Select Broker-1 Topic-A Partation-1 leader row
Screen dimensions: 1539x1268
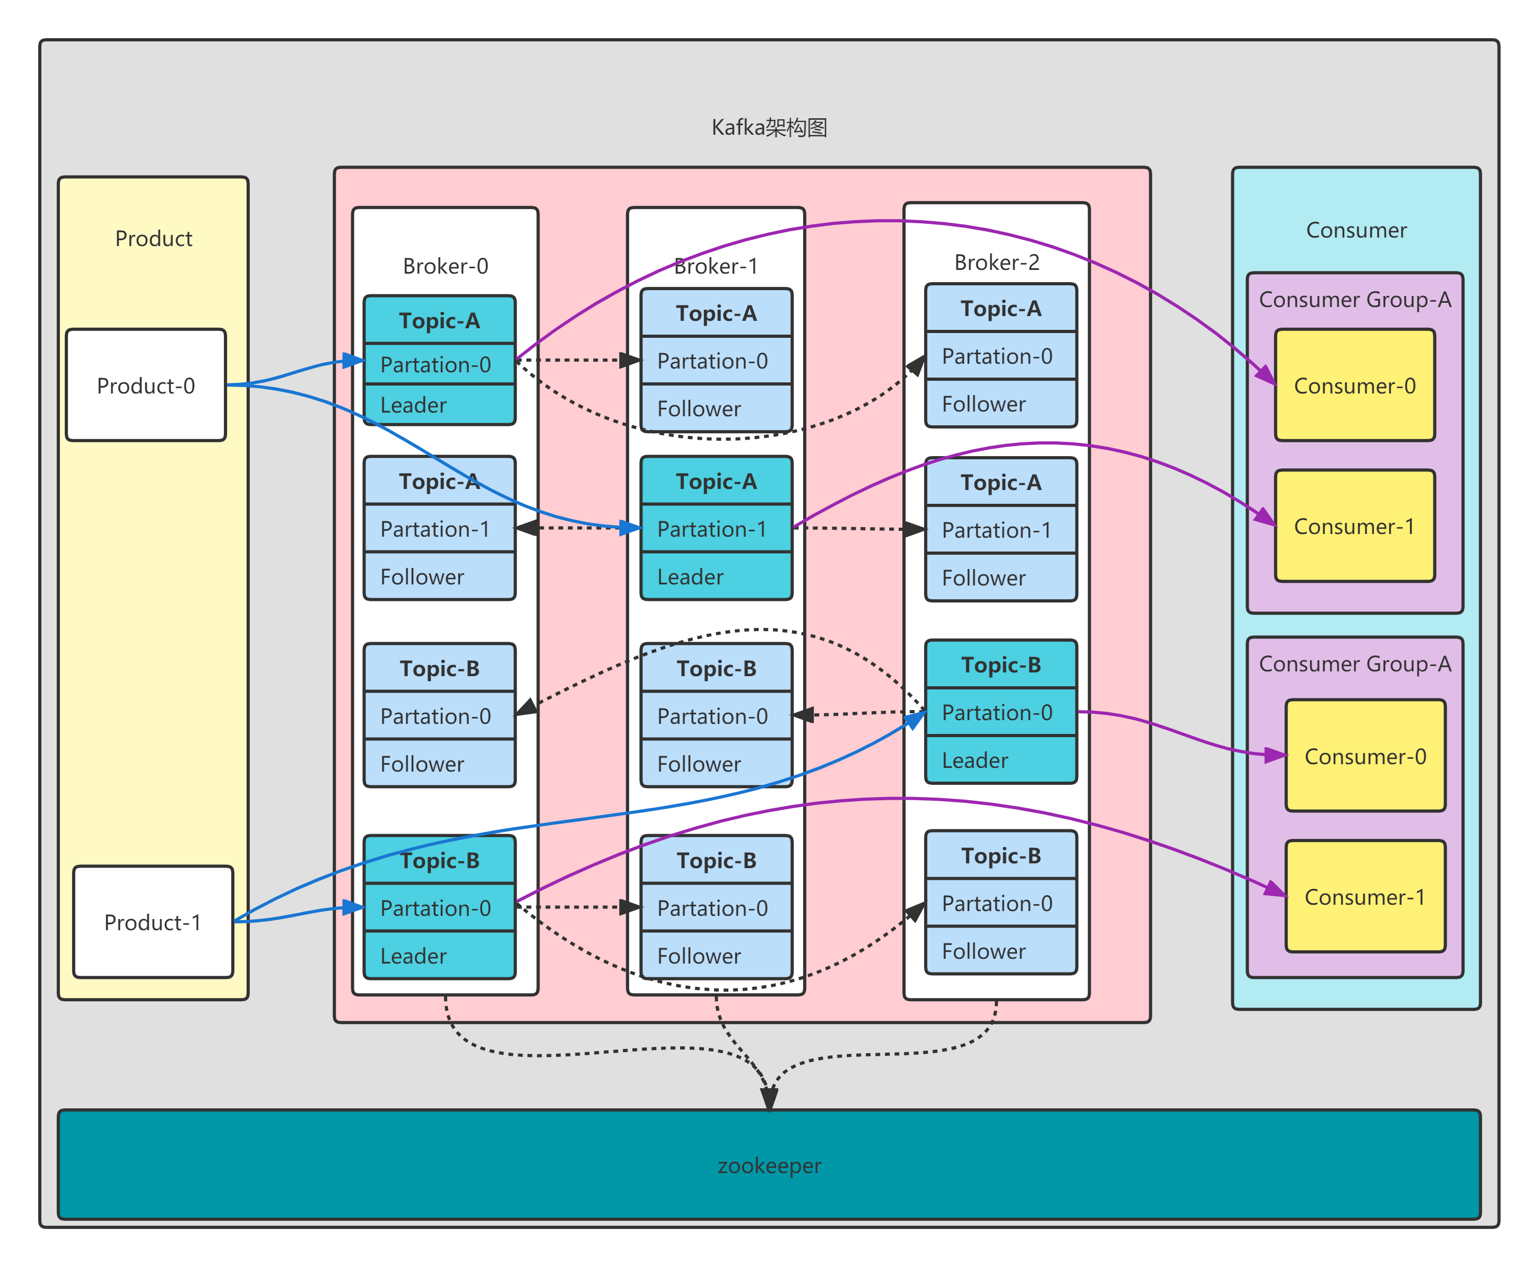coord(713,528)
